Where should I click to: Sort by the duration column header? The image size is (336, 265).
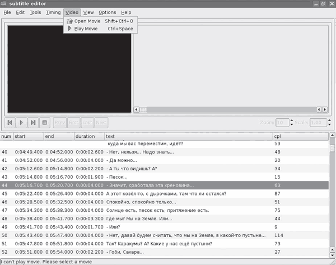(89, 136)
